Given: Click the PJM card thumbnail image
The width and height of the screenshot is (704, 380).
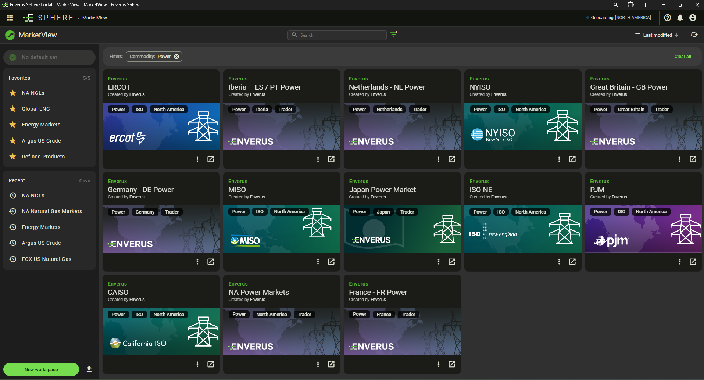Looking at the screenshot, I should 643,229.
